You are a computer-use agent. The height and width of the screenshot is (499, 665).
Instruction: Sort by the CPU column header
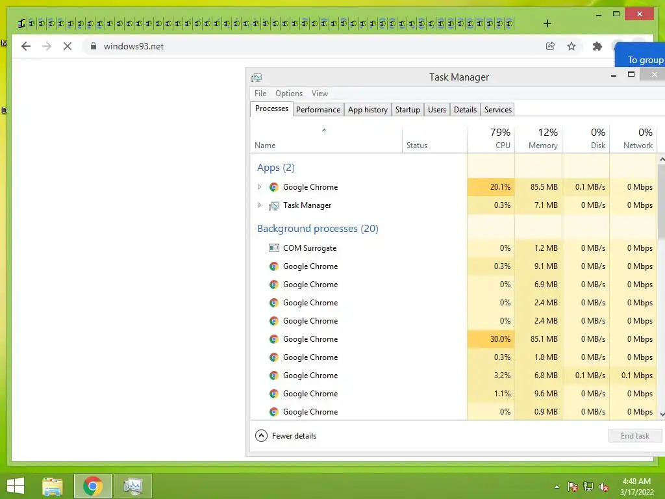491,139
